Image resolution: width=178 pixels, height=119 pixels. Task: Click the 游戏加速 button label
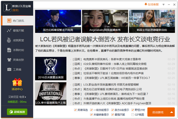click(19, 112)
